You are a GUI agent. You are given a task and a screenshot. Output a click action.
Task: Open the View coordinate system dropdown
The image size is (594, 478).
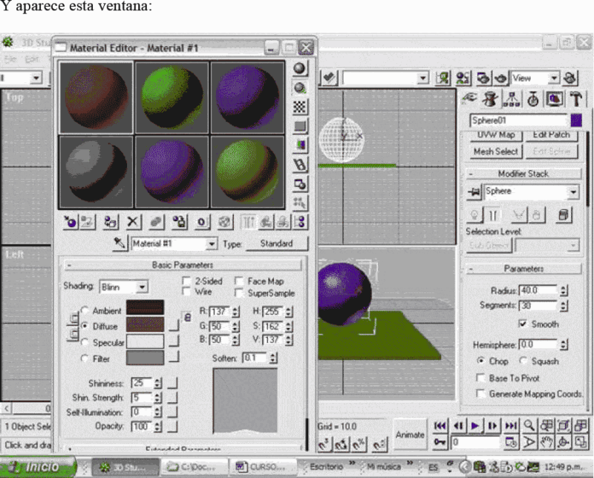(554, 78)
